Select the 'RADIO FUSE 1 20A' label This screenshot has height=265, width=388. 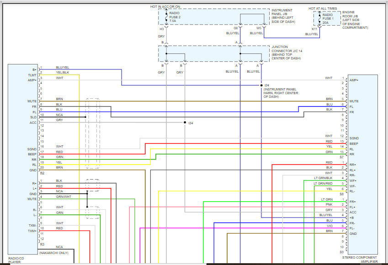(328, 19)
